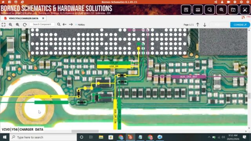The image size is (251, 141).
Task: Click the laptop screen header icon
Action: [x=198, y=10]
